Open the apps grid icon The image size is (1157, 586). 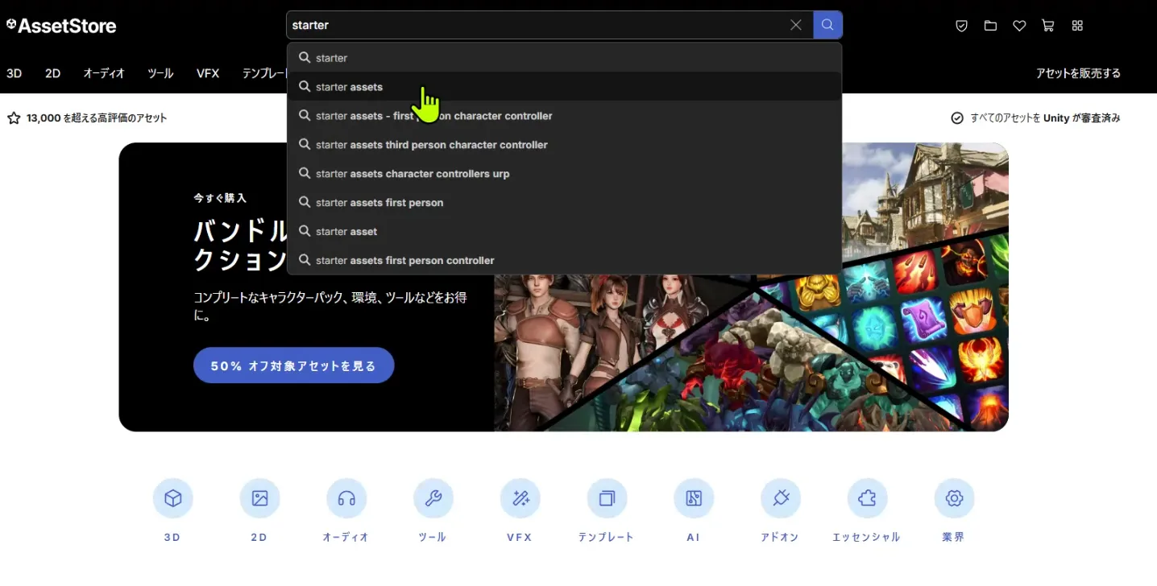coord(1077,26)
